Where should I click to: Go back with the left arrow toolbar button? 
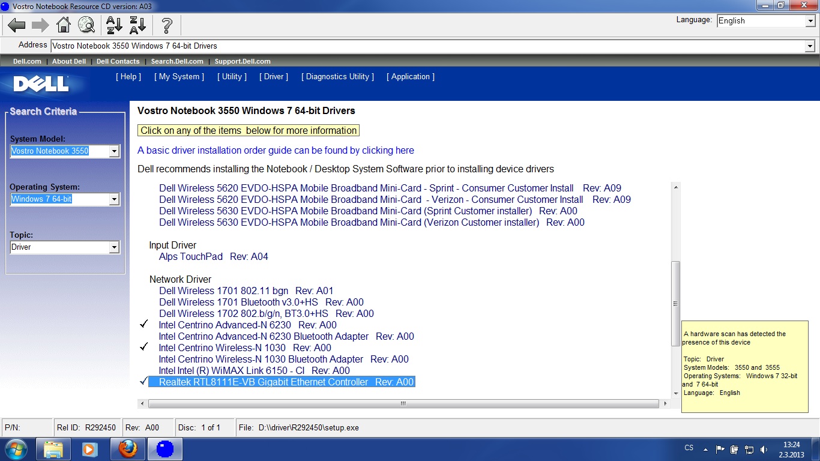tap(17, 25)
